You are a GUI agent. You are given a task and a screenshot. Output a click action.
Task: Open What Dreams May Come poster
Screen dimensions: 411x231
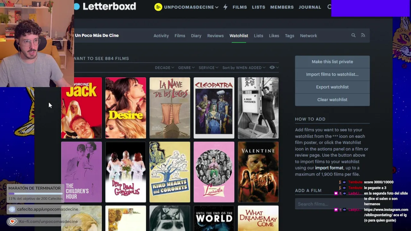coord(258,218)
